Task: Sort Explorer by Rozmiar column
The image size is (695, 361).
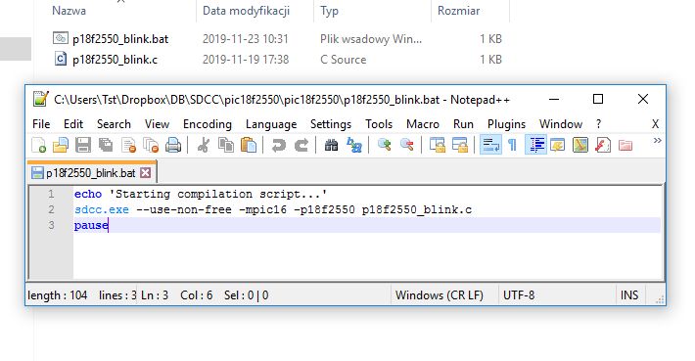Action: point(459,11)
